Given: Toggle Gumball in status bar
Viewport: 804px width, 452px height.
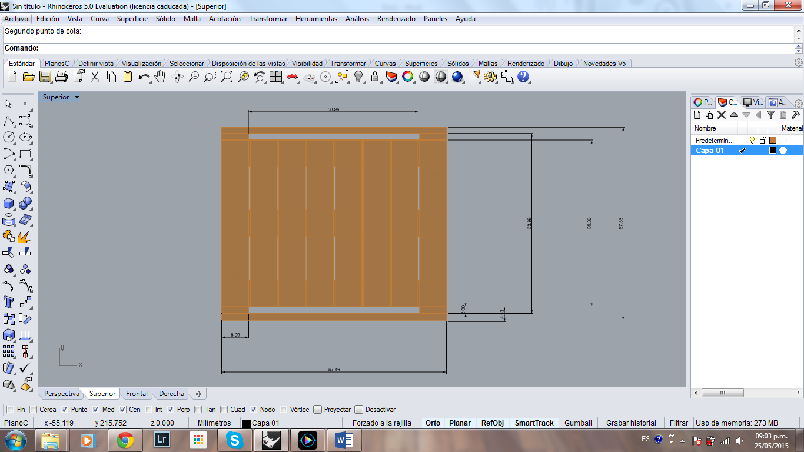Looking at the screenshot, I should pos(578,423).
